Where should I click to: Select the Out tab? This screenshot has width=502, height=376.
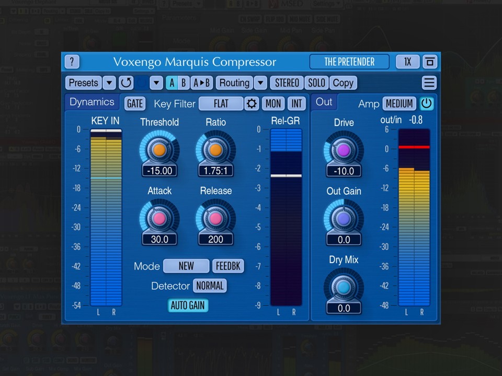coord(324,102)
